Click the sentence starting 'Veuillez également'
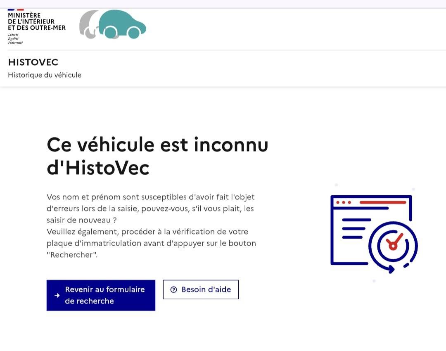Image resolution: width=446 pixels, height=351 pixels. tap(151, 243)
